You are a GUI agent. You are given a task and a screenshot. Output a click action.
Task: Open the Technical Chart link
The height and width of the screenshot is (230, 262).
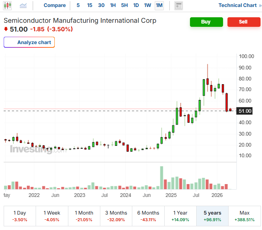[240, 6]
